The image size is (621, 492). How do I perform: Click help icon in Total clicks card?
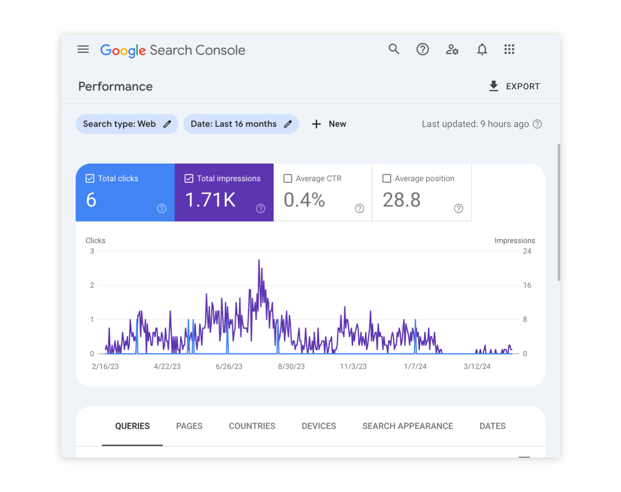[x=162, y=209]
